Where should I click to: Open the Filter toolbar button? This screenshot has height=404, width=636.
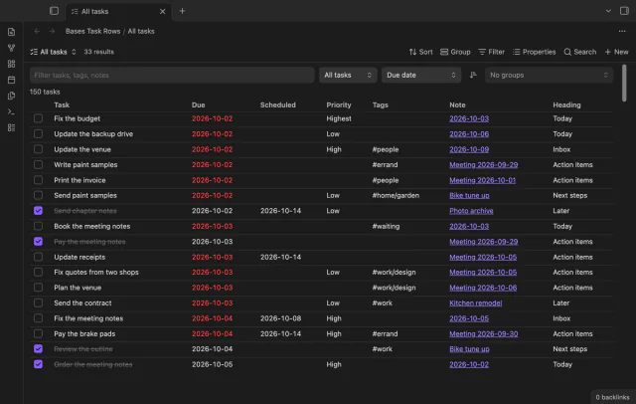point(491,52)
